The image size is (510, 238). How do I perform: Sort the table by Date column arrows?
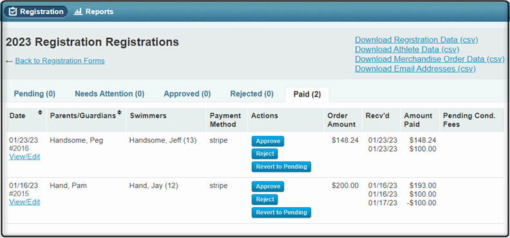pos(40,113)
